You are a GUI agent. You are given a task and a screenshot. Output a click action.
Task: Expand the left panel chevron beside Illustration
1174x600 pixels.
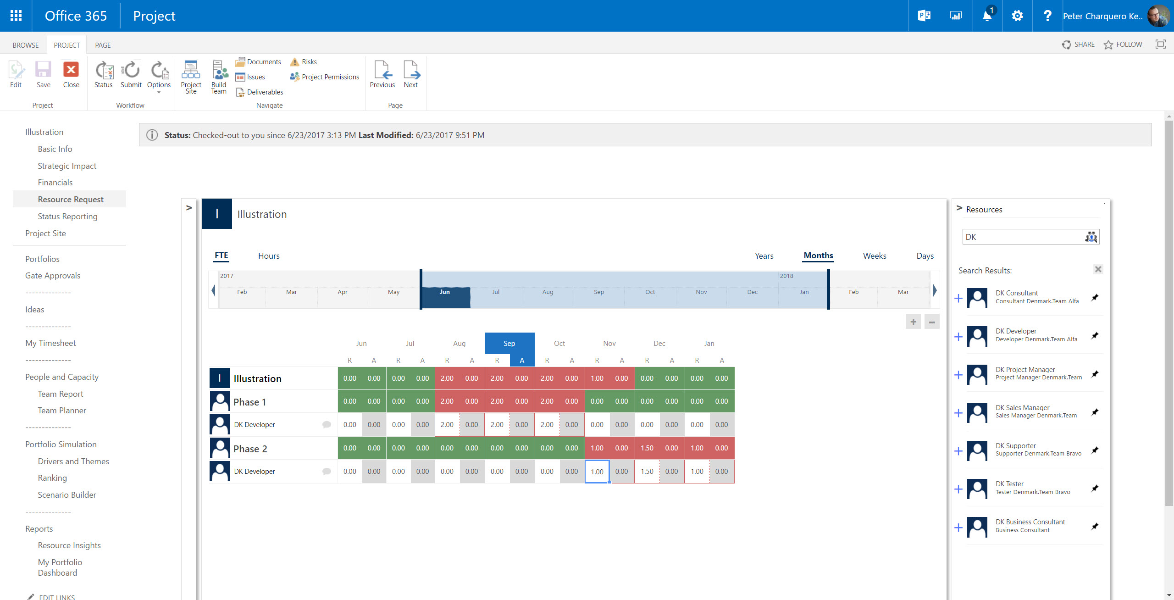pos(189,208)
